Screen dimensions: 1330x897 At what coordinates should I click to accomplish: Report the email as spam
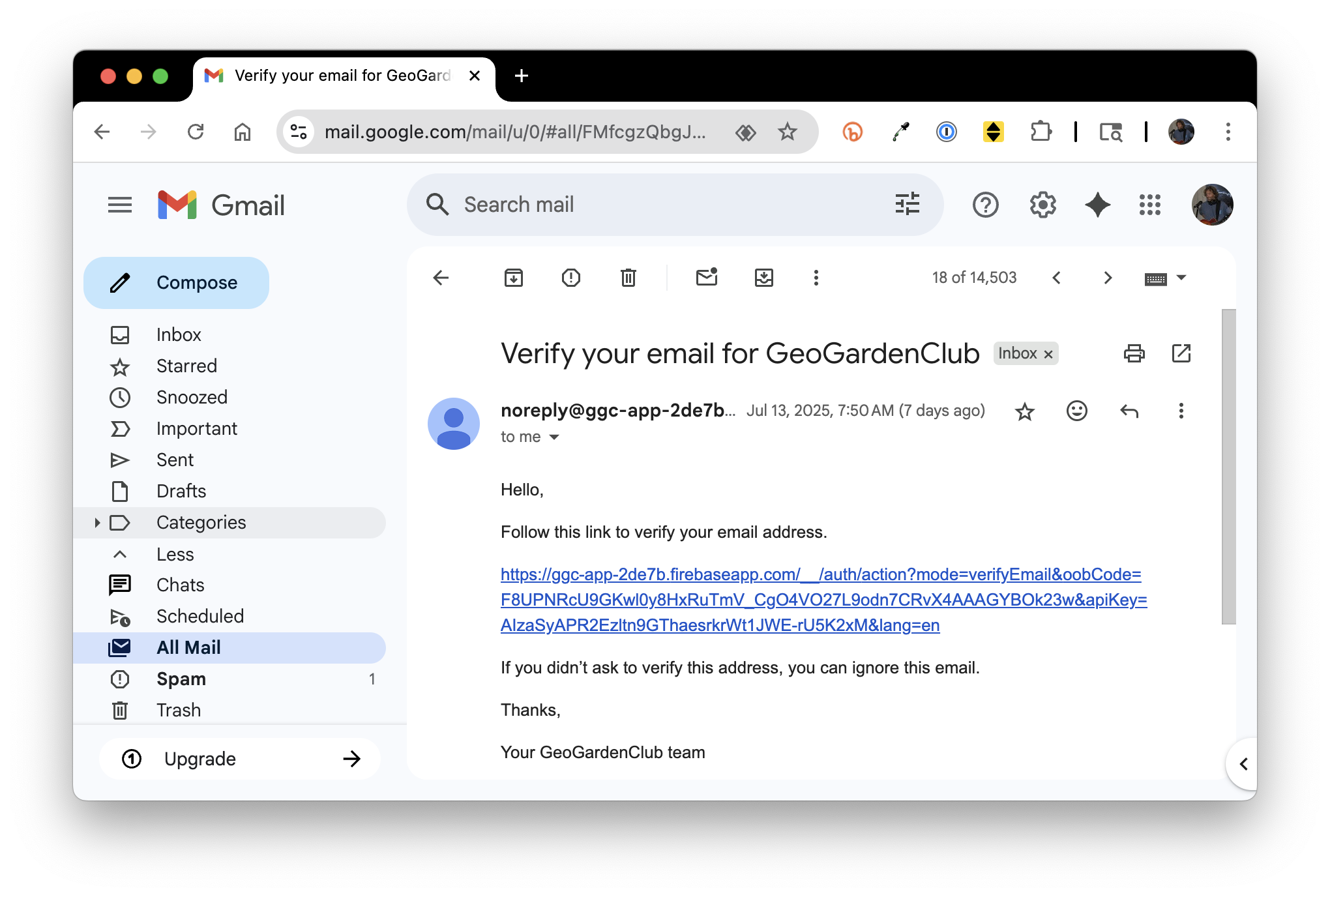click(571, 278)
